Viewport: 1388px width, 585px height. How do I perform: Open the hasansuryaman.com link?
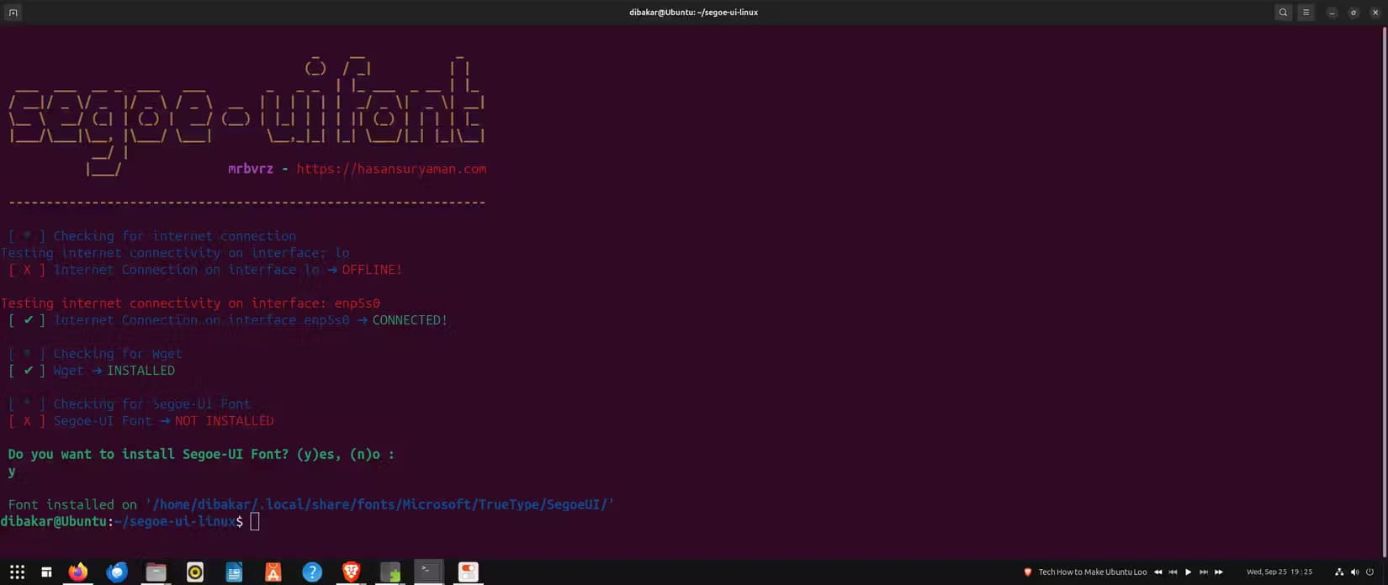coord(391,169)
